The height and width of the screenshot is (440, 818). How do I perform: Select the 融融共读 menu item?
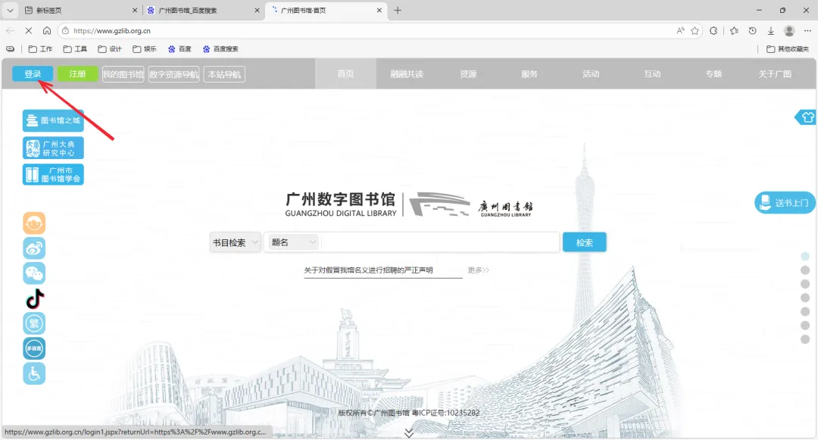pos(407,73)
